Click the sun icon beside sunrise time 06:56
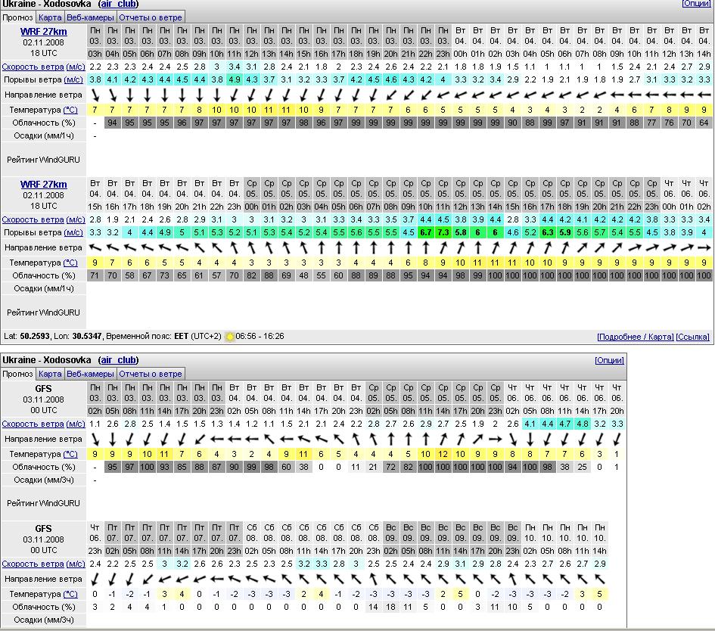Viewport: 715px width, 631px height. pyautogui.click(x=230, y=337)
